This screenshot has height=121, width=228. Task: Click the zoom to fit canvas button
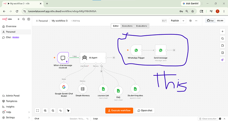[x=38, y=110]
